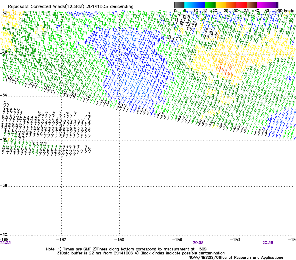Screen dimensions: 296x260
Task: Click the orange 25-30 knots legend segment
Action: click(x=231, y=5)
